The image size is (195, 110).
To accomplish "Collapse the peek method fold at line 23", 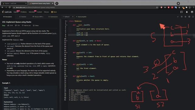I will coord(67,64).
